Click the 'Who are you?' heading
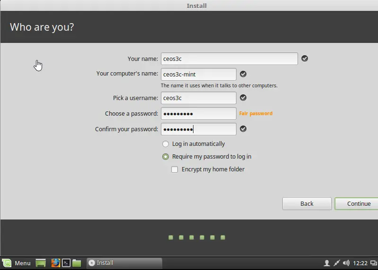Image resolution: width=378 pixels, height=270 pixels. click(42, 27)
